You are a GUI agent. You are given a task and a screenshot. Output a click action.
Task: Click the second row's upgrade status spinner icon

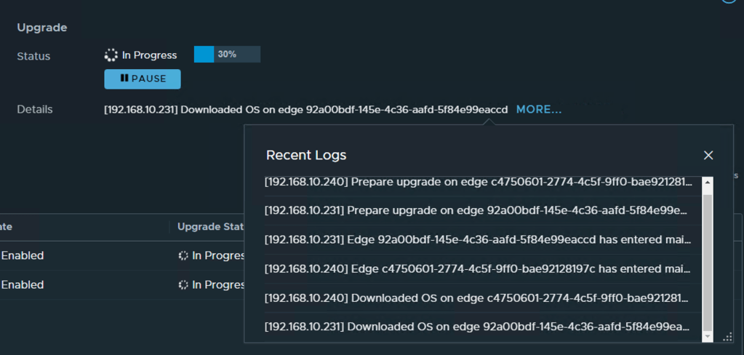pos(183,285)
